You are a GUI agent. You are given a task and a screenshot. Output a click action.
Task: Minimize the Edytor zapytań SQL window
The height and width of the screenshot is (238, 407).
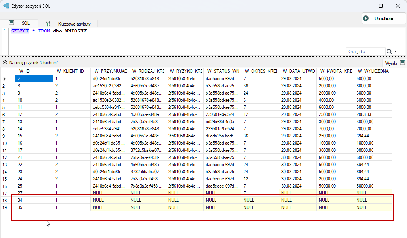pos(364,6)
